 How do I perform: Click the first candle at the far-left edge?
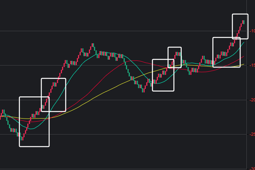tap(1, 115)
